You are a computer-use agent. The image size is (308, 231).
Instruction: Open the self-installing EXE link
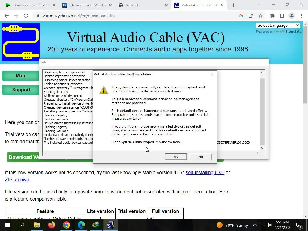pyautogui.click(x=205, y=172)
